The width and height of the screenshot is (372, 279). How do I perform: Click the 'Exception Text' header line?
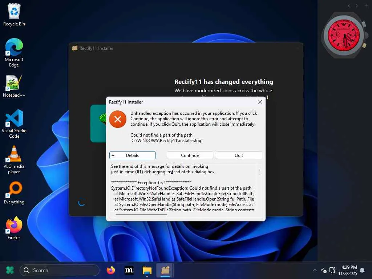(x=151, y=182)
